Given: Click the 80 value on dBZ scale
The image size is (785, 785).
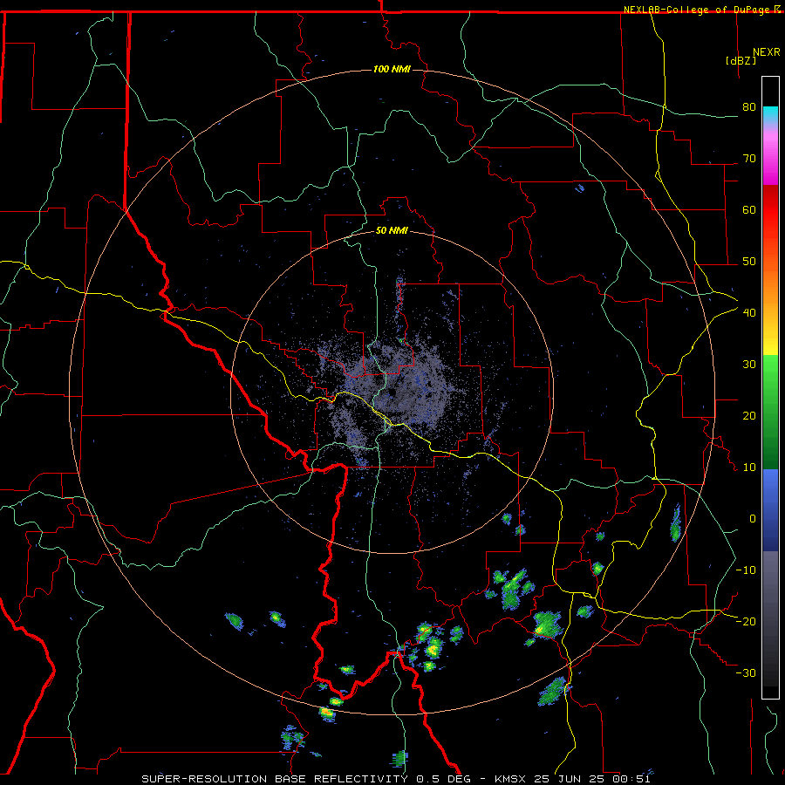Looking at the screenshot, I should (x=749, y=106).
